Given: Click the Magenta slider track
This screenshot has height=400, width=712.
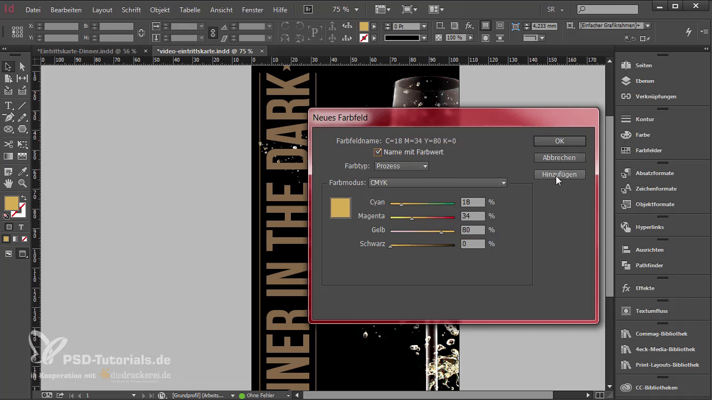Looking at the screenshot, I should [x=423, y=217].
